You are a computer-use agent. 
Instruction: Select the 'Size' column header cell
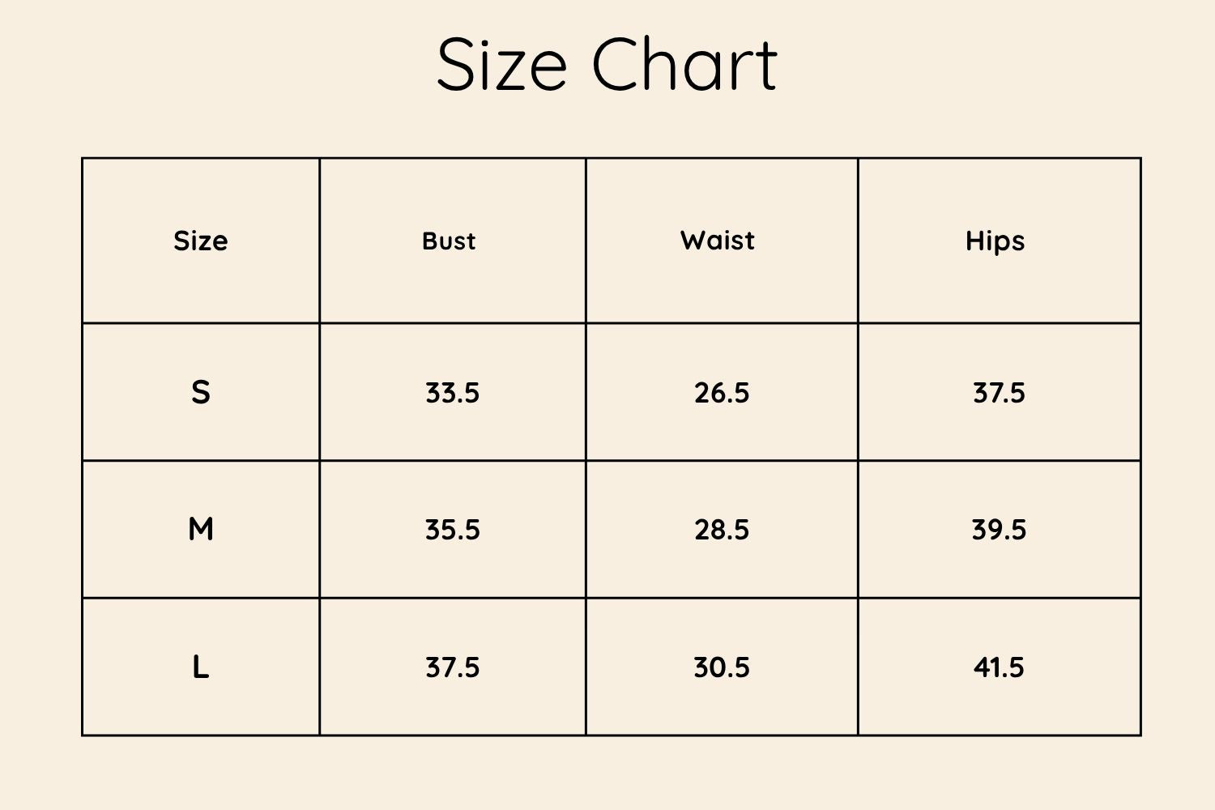[x=201, y=241]
